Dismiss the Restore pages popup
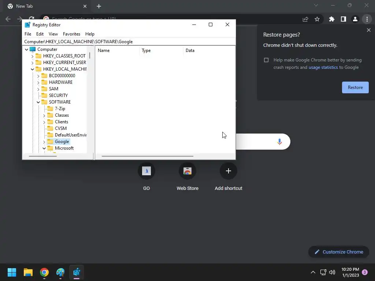 368,30
